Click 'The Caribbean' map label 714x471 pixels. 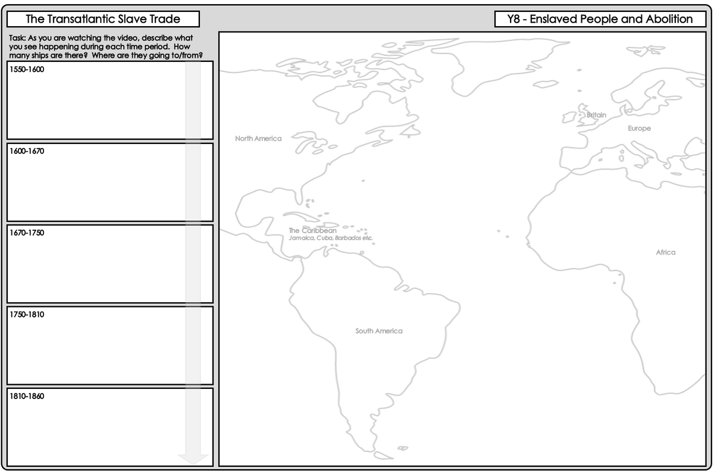point(312,230)
